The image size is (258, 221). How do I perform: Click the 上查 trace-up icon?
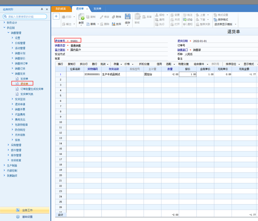[x=197, y=15]
